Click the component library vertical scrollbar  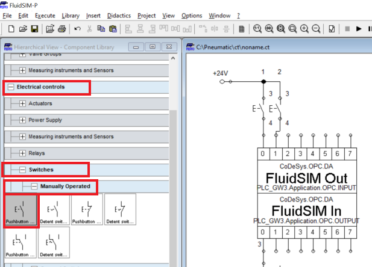175,150
